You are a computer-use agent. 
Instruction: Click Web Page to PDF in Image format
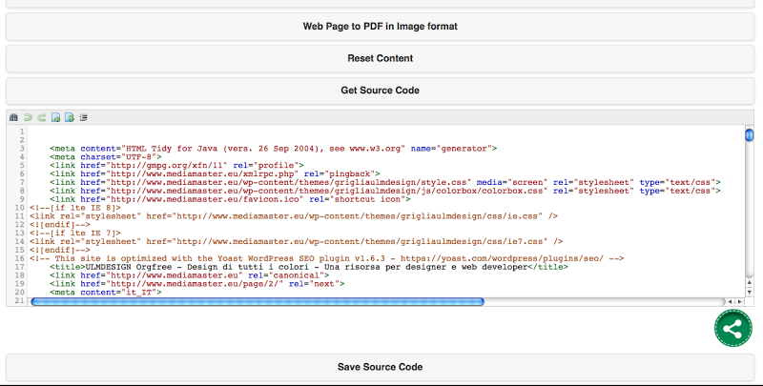point(380,26)
